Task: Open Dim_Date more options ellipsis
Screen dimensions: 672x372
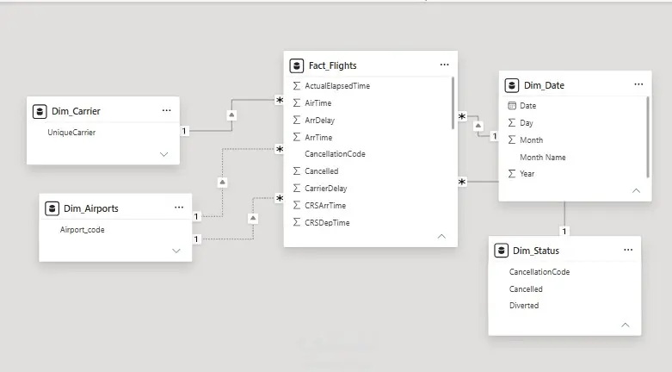Action: click(x=638, y=84)
